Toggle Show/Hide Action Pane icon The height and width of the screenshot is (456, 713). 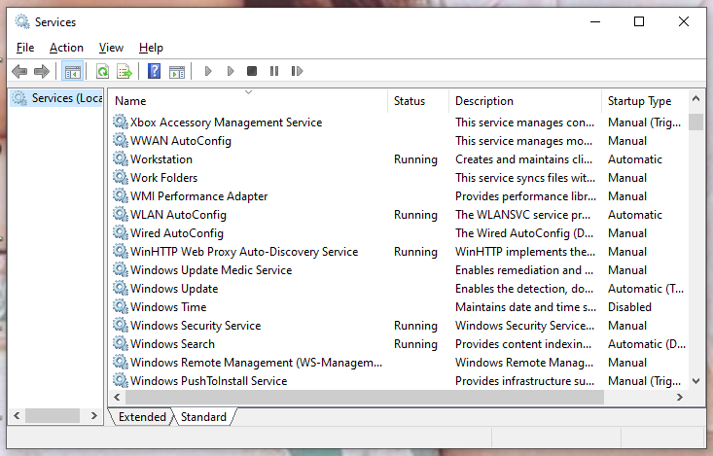tap(177, 71)
